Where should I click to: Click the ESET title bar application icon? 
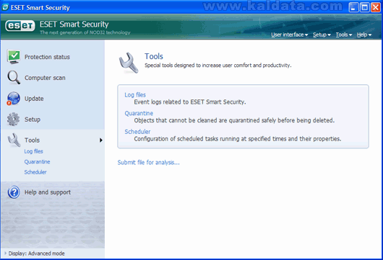coord(5,7)
